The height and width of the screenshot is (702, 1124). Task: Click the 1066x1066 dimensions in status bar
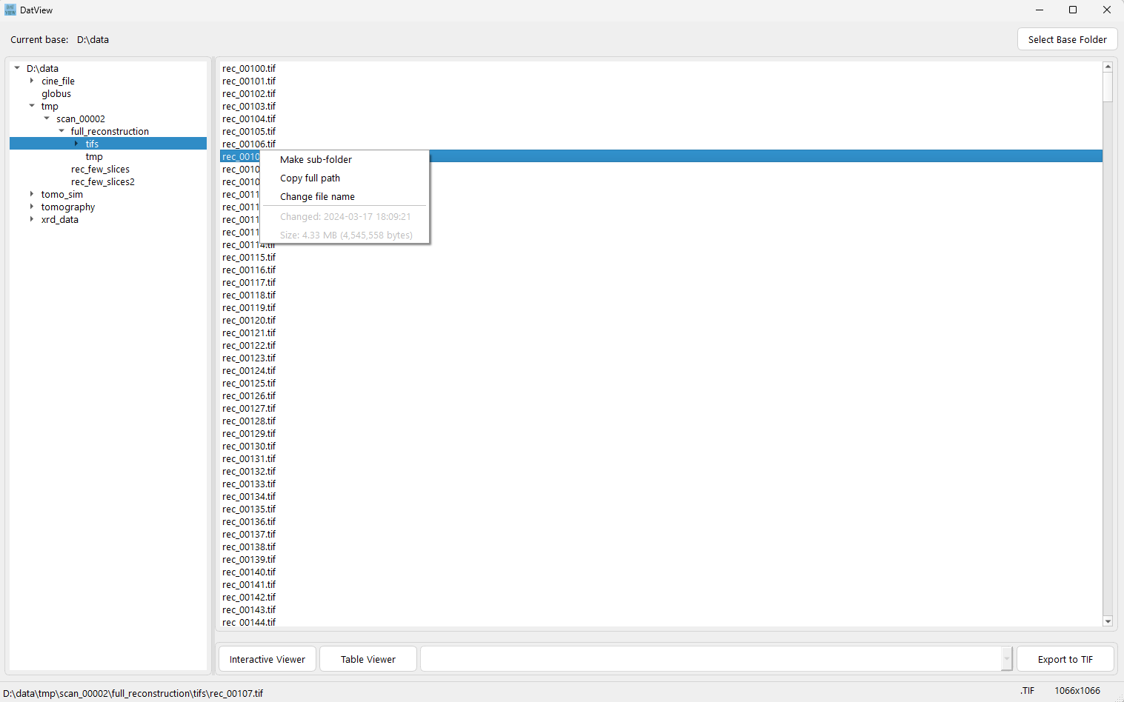tap(1077, 690)
